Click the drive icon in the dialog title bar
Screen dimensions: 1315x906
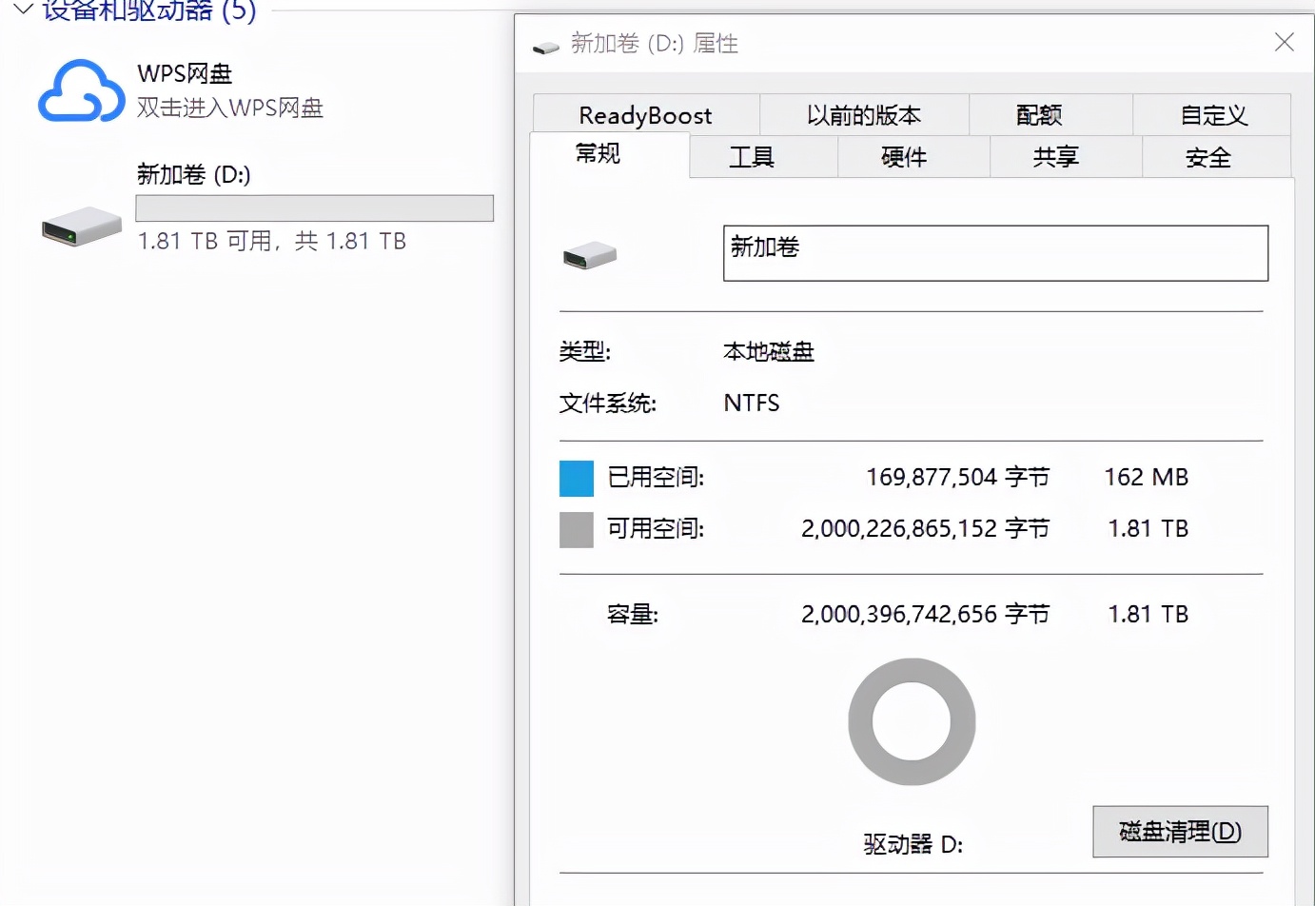pos(545,44)
